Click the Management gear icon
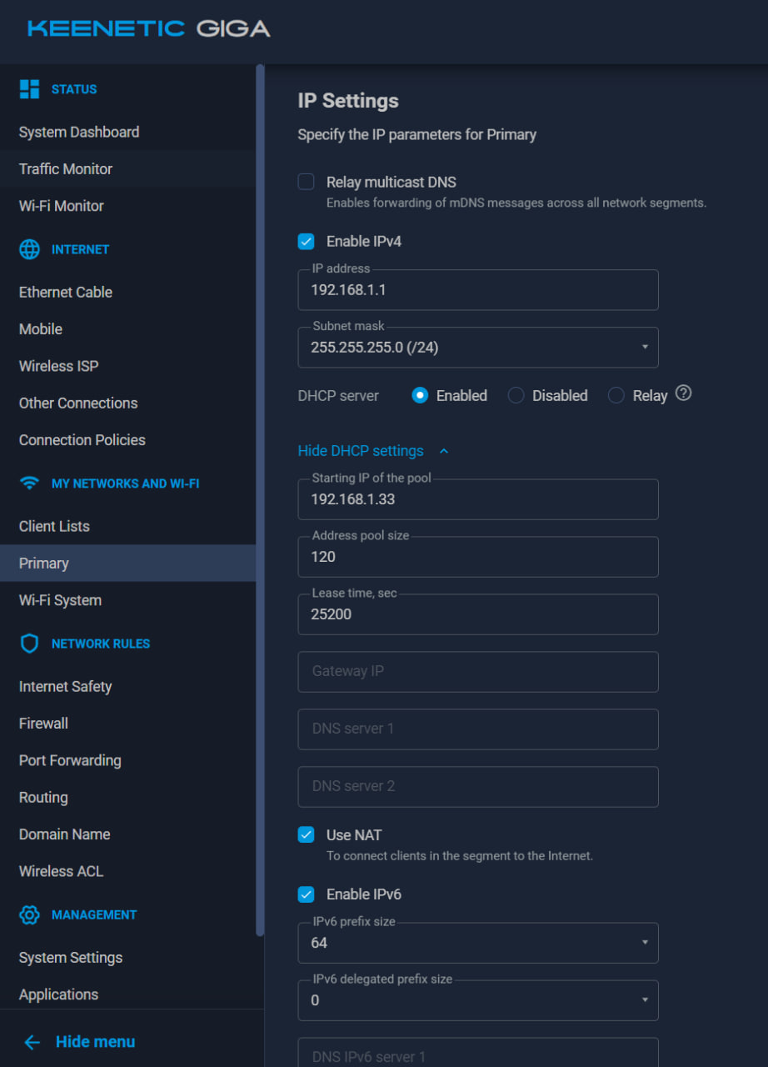768x1067 pixels. point(29,914)
